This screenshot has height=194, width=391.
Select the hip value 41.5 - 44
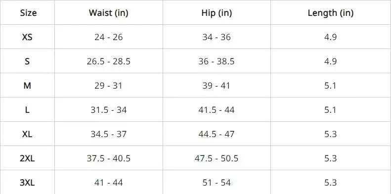click(217, 110)
